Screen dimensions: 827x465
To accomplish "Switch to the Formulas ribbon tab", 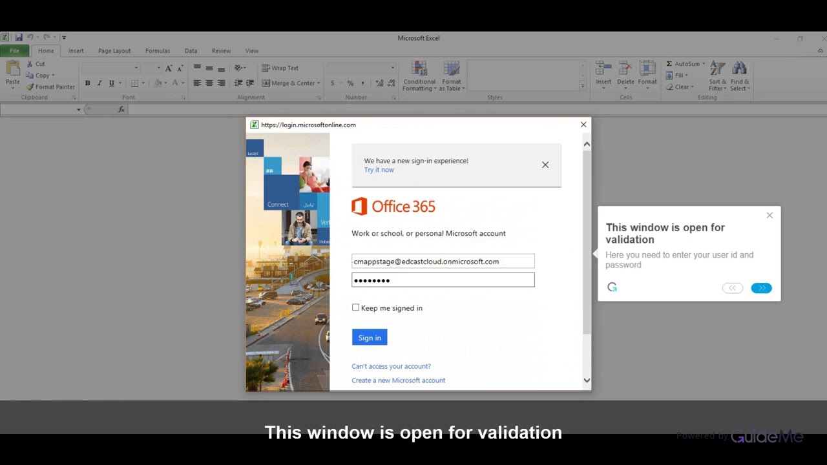I will pyautogui.click(x=158, y=50).
